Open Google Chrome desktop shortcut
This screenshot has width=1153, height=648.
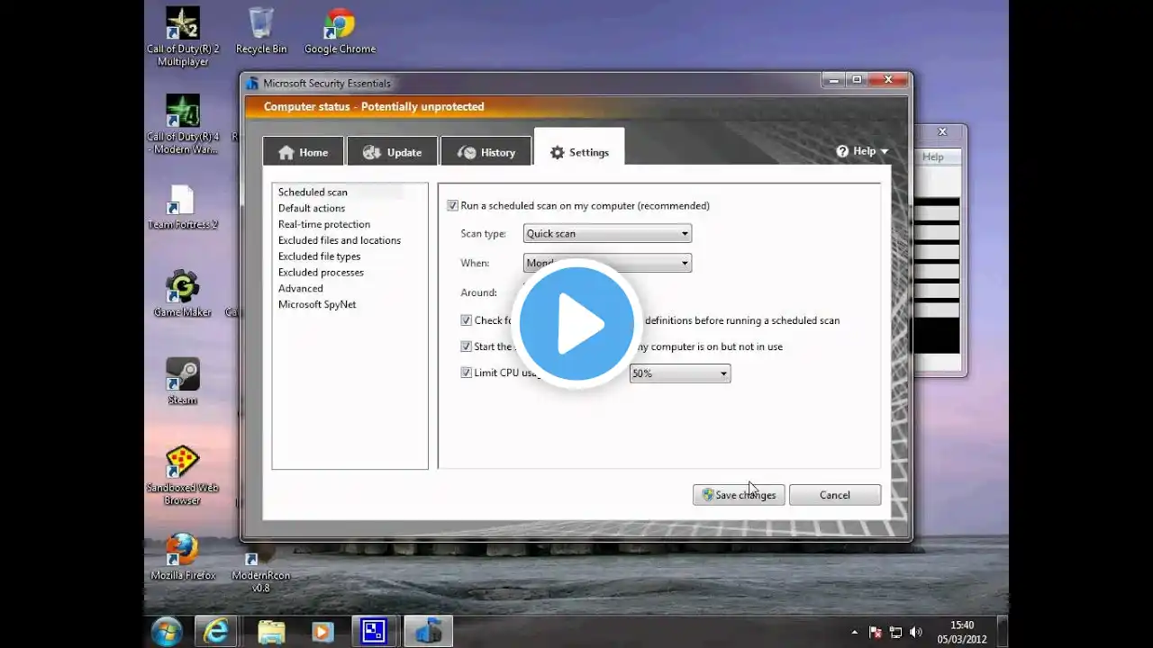(340, 31)
